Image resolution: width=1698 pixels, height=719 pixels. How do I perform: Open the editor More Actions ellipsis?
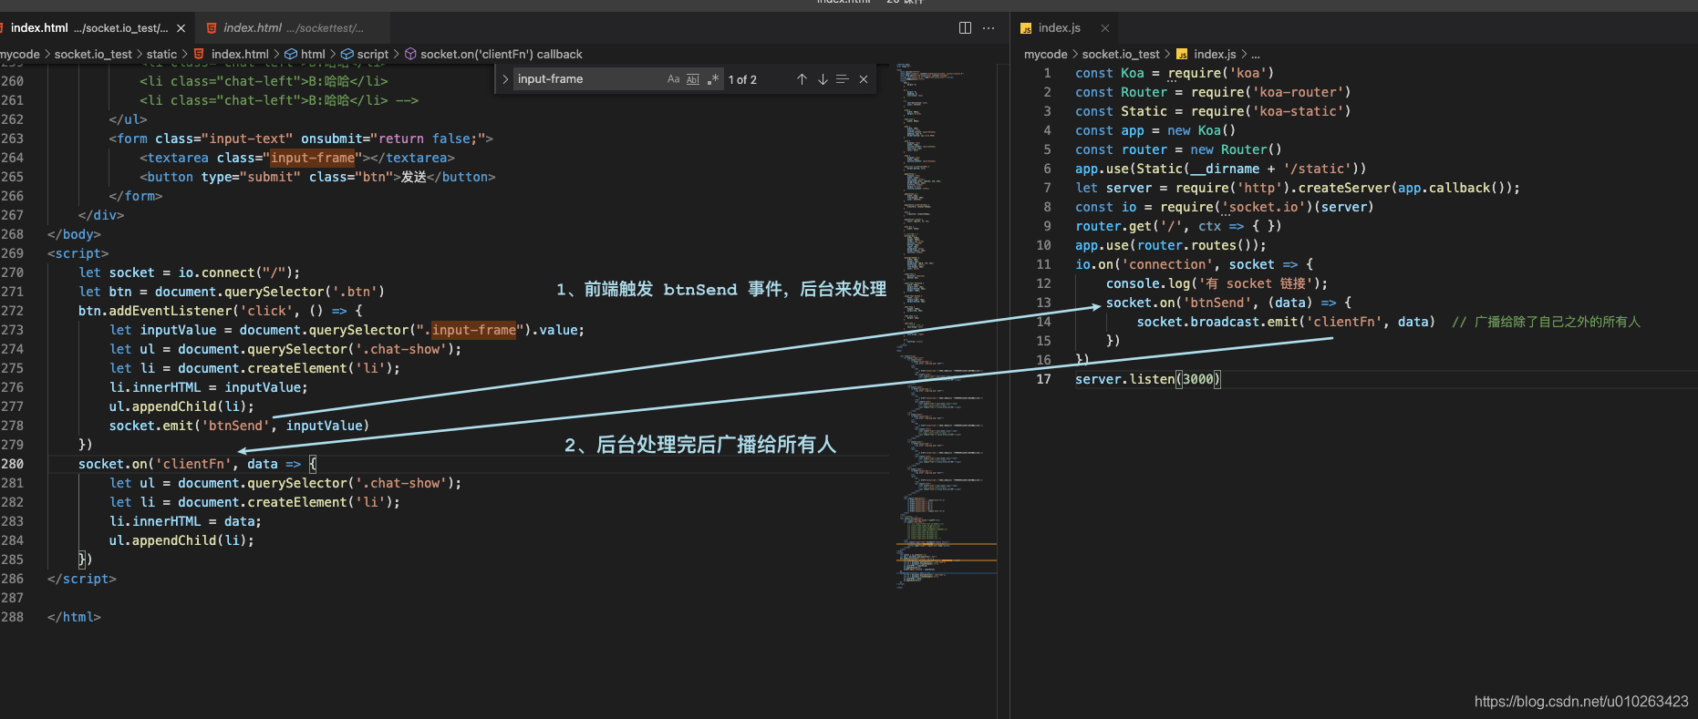989,28
